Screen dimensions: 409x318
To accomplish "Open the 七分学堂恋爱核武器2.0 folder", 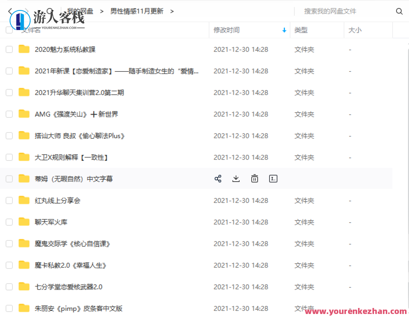I will click(68, 287).
